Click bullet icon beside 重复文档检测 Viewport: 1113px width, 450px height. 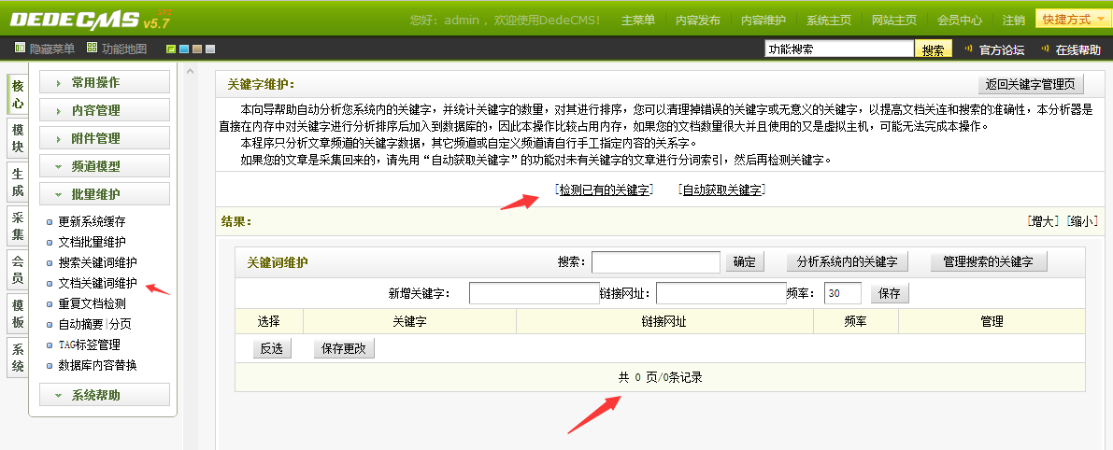pyautogui.click(x=50, y=304)
